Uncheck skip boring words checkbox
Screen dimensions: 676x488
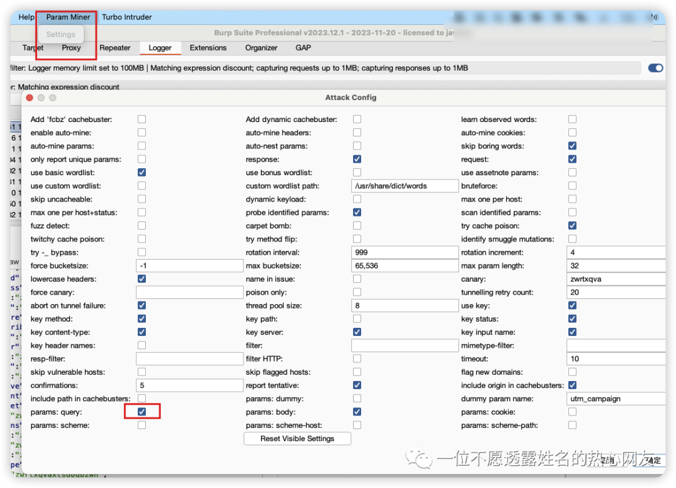pyautogui.click(x=572, y=146)
